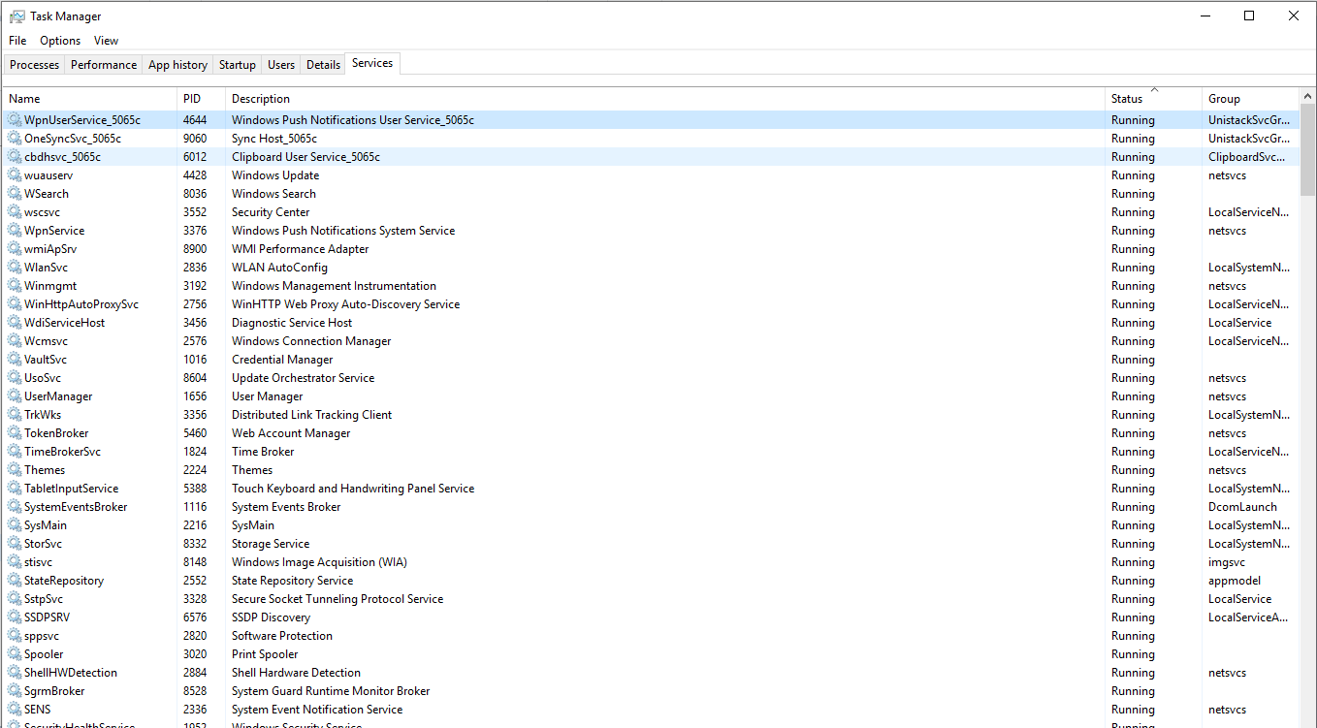Click PID value 8036

(x=195, y=194)
